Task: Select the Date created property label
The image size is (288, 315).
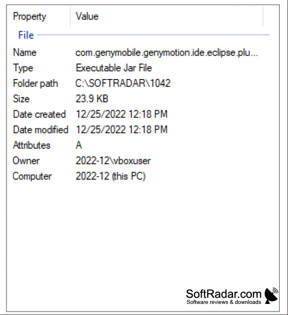Action: point(39,114)
